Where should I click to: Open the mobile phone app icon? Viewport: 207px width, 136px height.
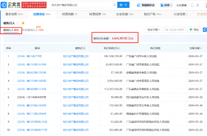tap(192, 5)
